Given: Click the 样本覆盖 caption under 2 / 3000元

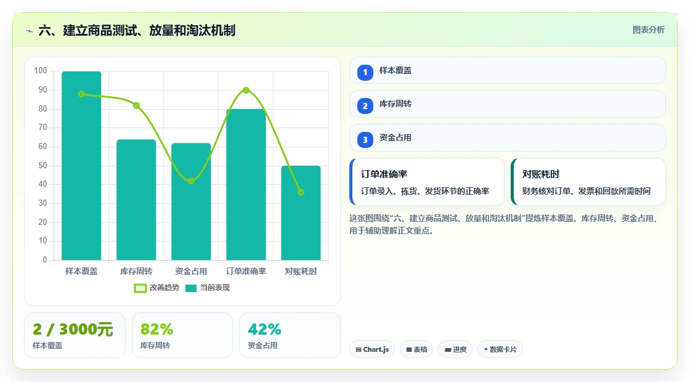Looking at the screenshot, I should tap(47, 346).
